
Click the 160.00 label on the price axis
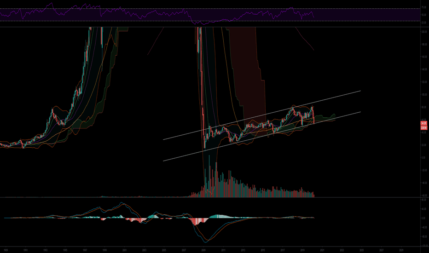coord(424,57)
